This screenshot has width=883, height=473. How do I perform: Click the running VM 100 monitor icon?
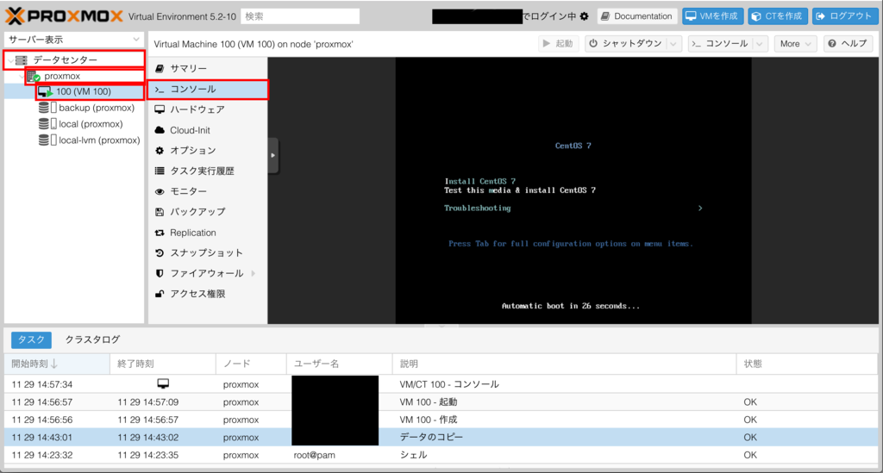pos(46,91)
